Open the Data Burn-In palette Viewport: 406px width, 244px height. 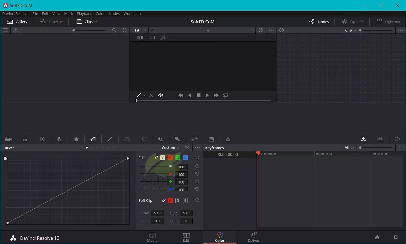click(x=228, y=139)
